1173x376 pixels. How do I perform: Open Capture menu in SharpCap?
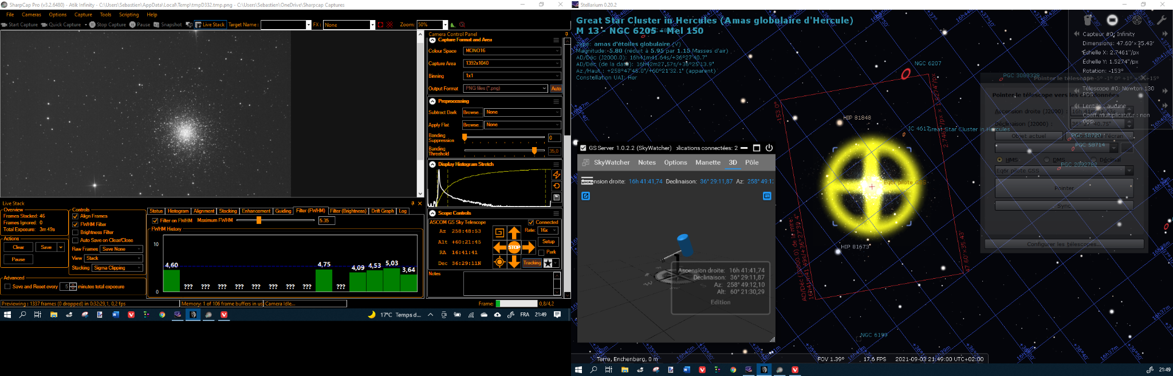pos(83,15)
